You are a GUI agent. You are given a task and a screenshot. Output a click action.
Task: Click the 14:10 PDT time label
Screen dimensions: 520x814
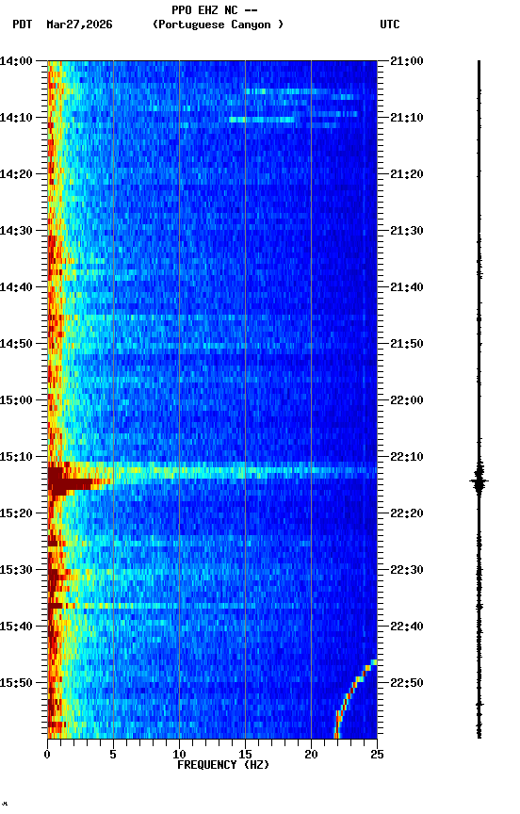(x=16, y=118)
